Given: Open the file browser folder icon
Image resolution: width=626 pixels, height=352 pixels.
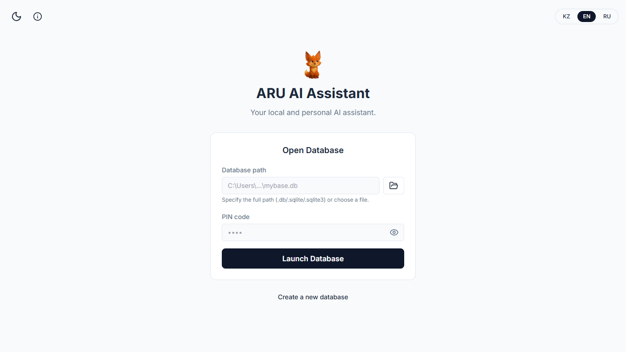Looking at the screenshot, I should click(393, 186).
